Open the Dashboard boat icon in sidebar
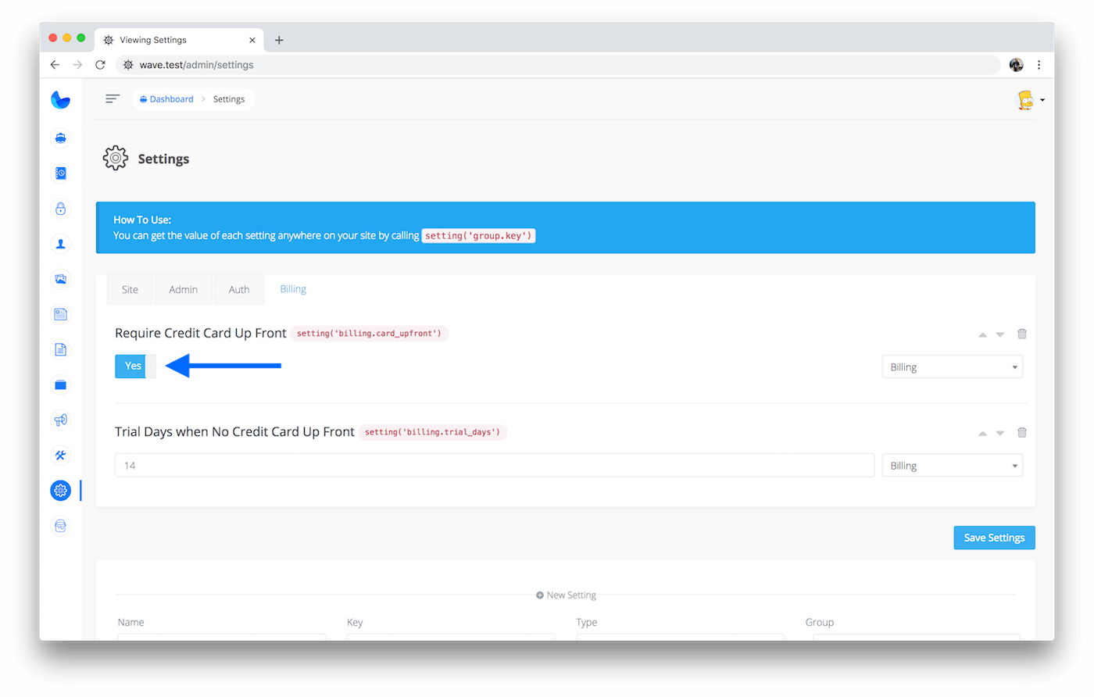The width and height of the screenshot is (1094, 697). click(x=60, y=138)
